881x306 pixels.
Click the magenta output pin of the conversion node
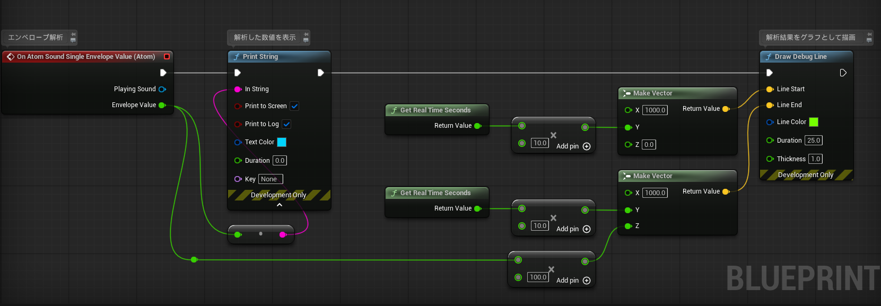283,234
